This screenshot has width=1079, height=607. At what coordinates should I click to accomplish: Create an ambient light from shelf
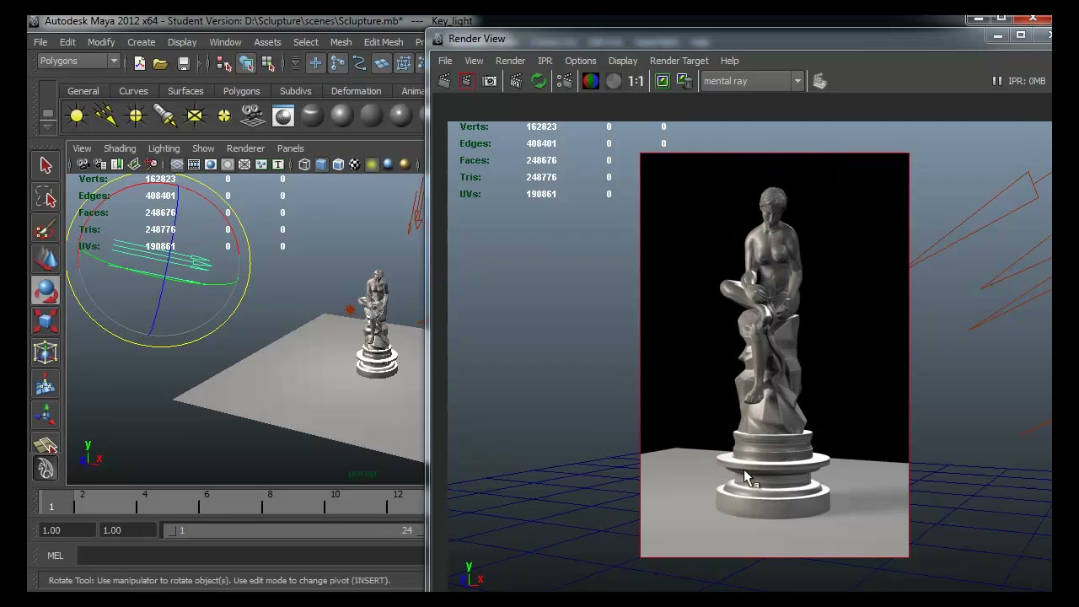click(x=77, y=115)
